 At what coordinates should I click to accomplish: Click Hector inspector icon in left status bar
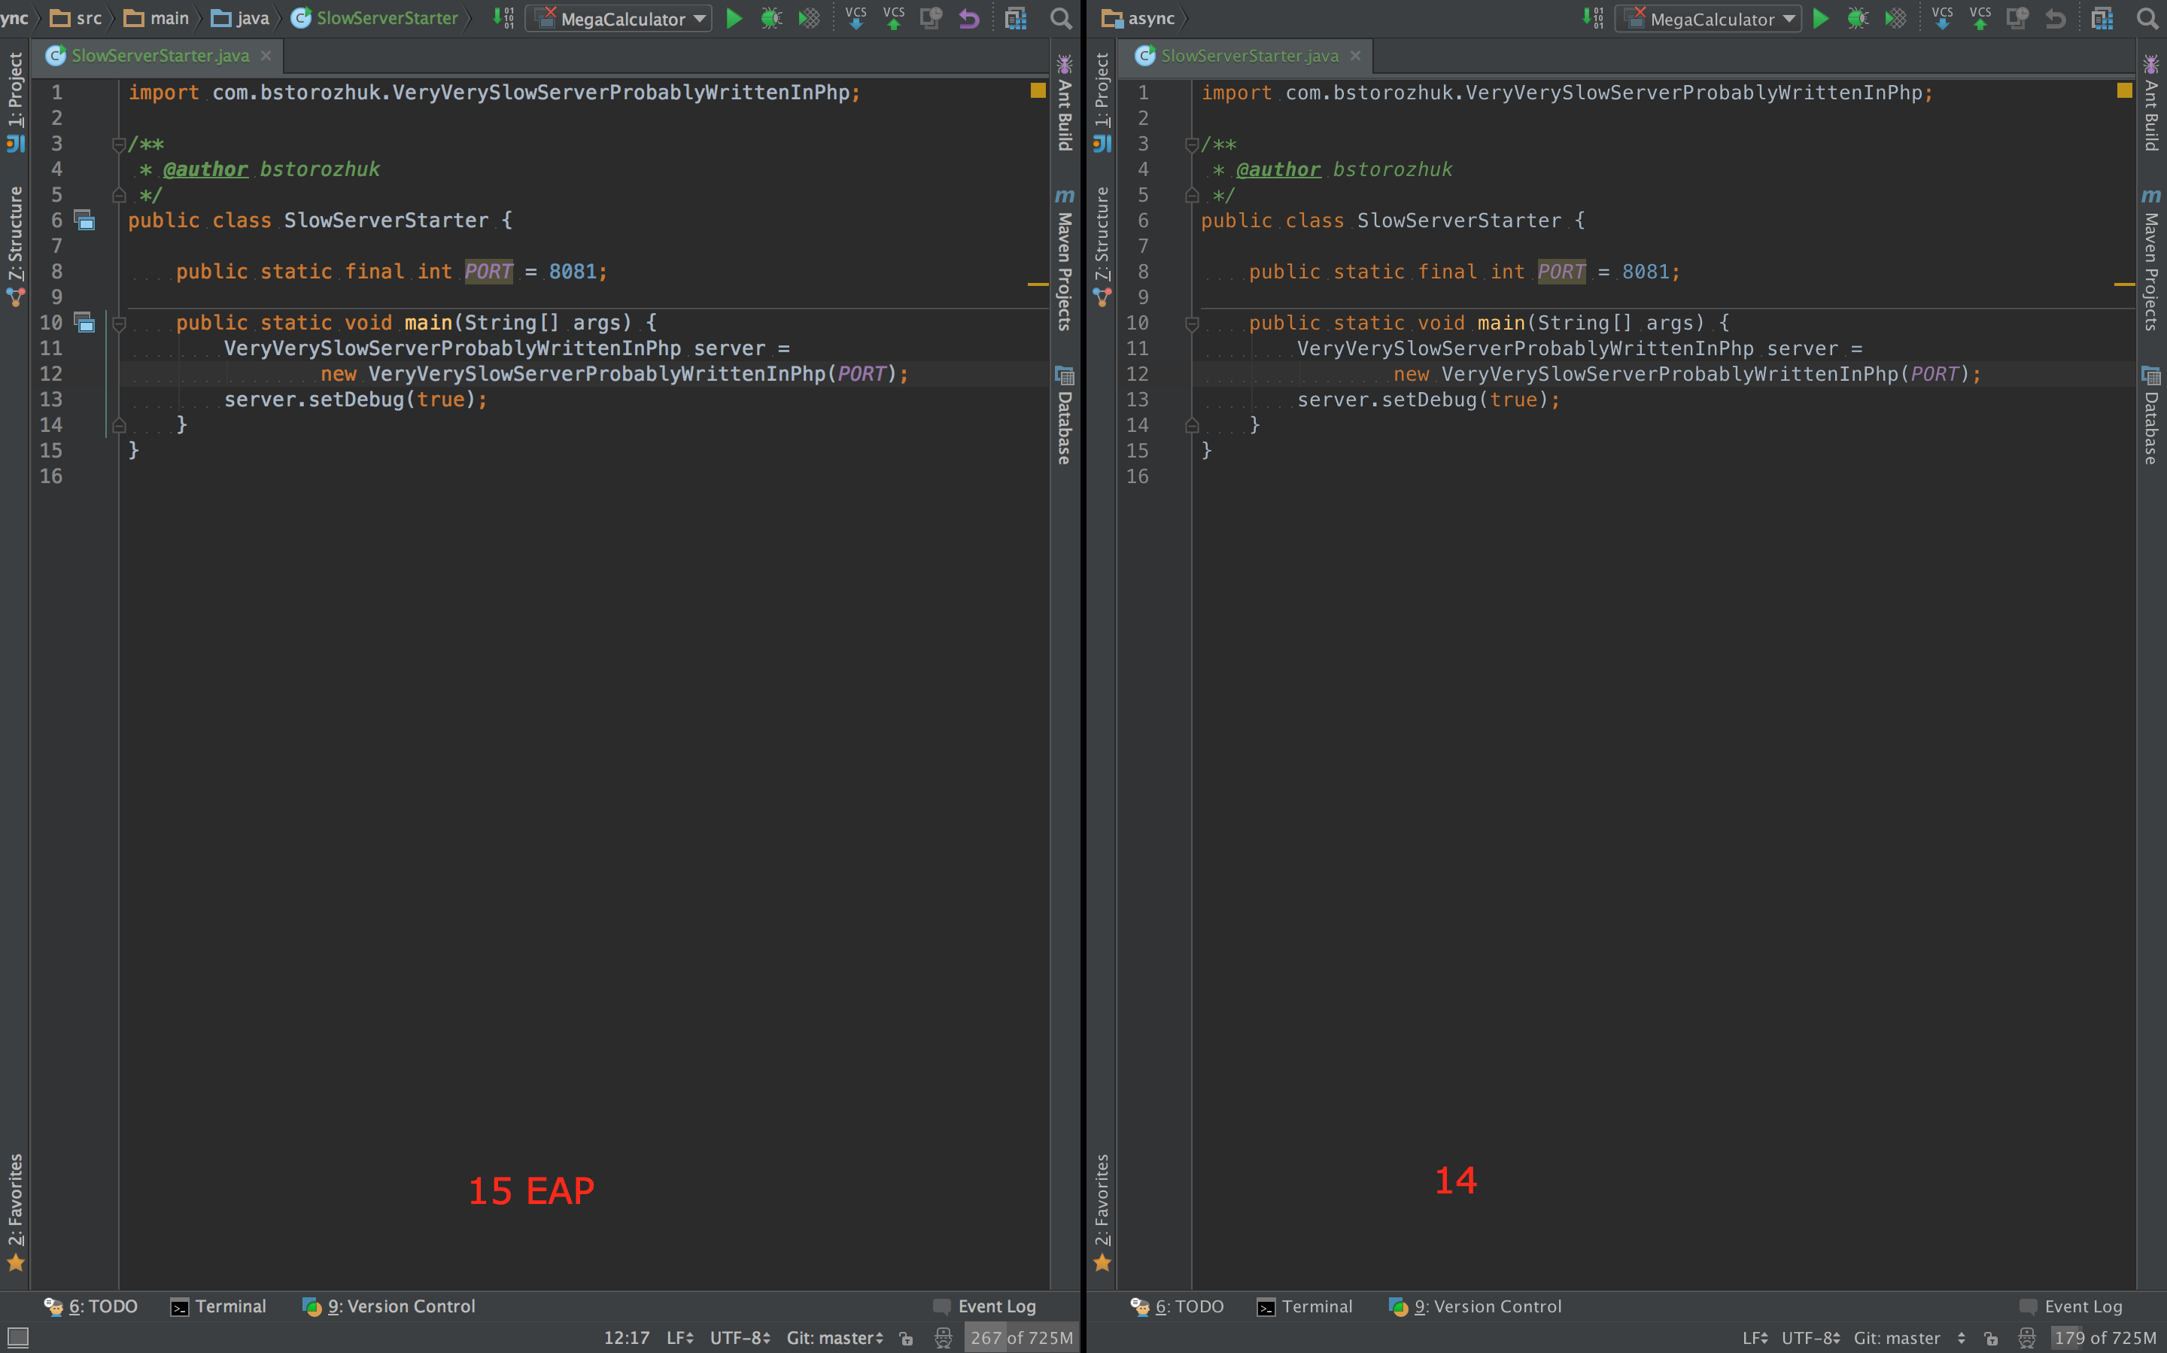(943, 1338)
